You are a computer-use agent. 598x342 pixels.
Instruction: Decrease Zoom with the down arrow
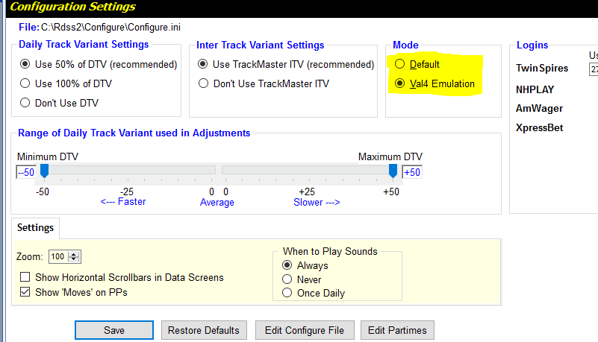(x=74, y=259)
